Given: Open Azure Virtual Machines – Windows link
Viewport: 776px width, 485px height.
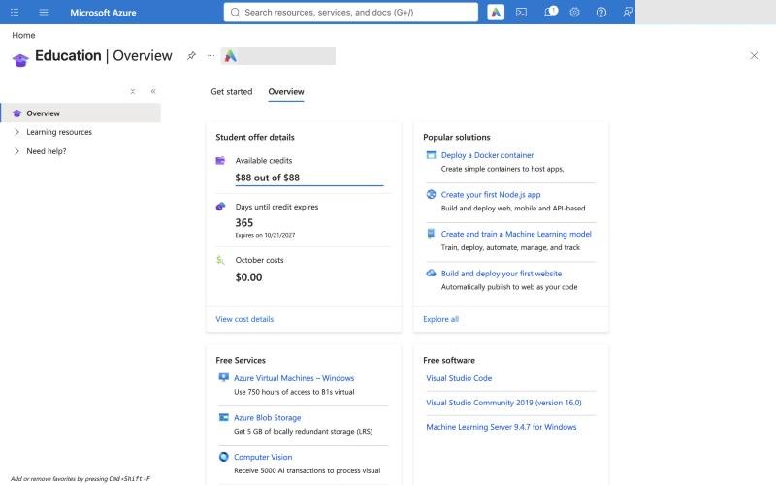Looking at the screenshot, I should 294,378.
